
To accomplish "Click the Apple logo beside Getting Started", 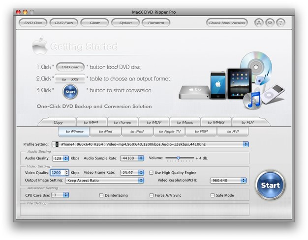I will [x=40, y=45].
